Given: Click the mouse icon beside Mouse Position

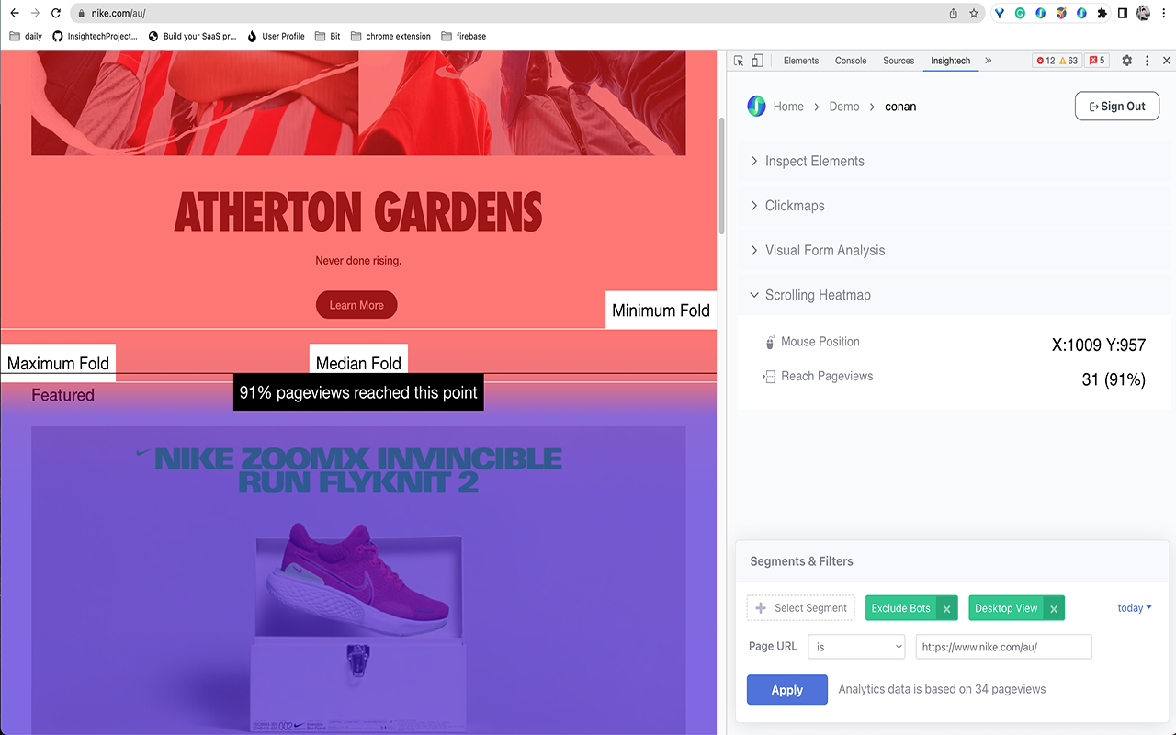Looking at the screenshot, I should tap(770, 343).
